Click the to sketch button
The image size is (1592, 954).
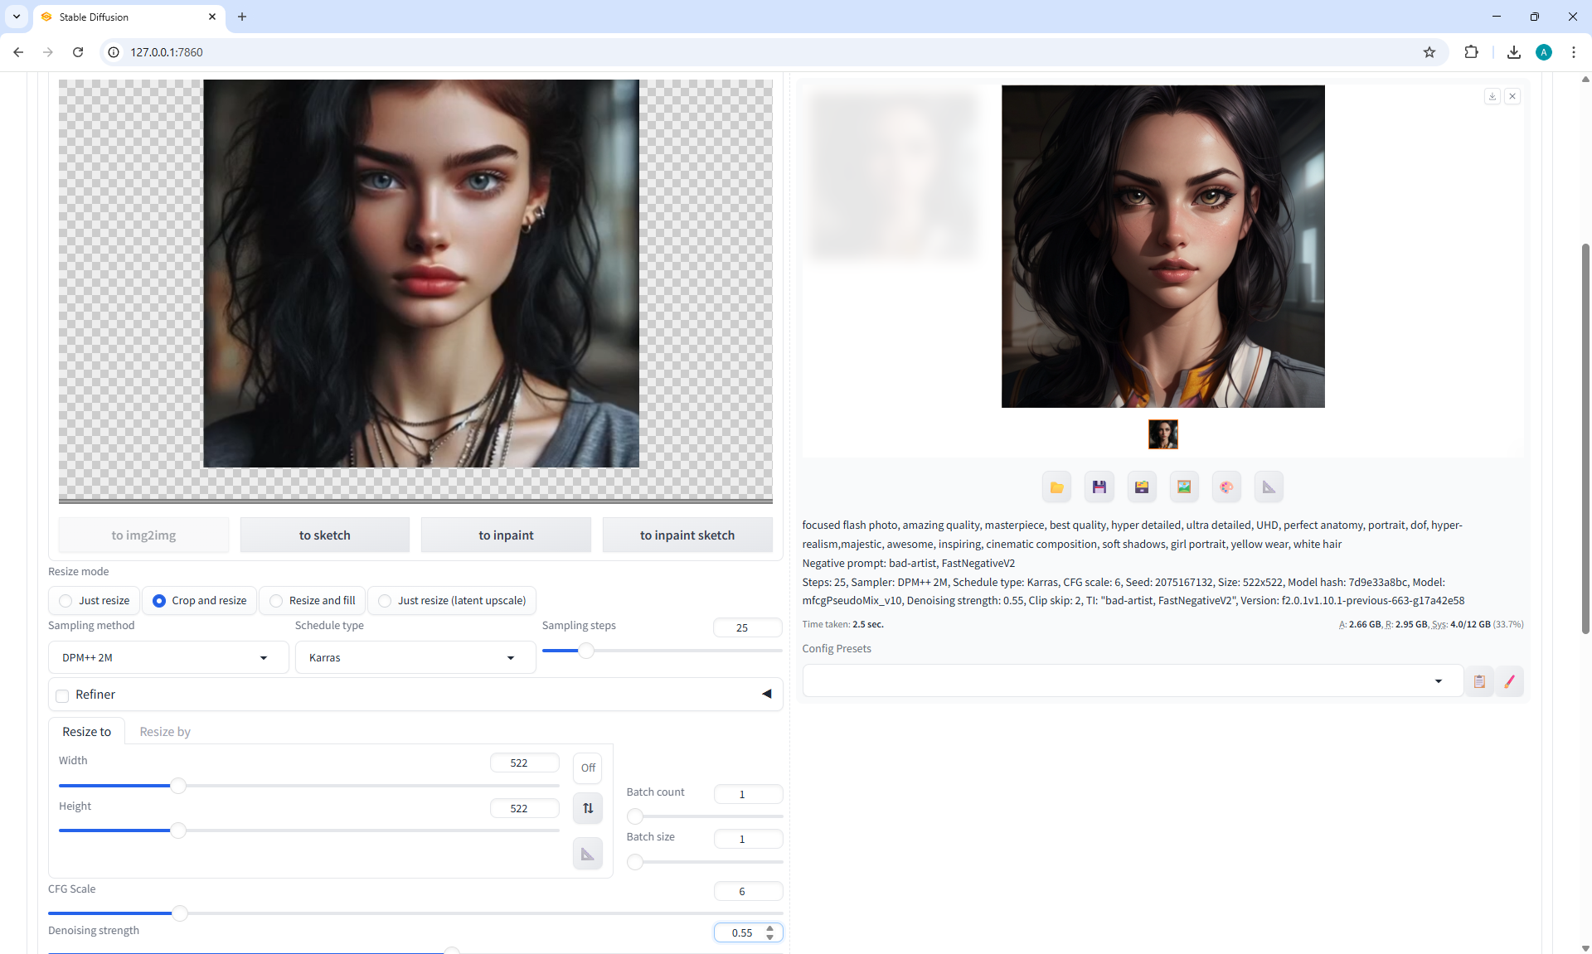(324, 535)
